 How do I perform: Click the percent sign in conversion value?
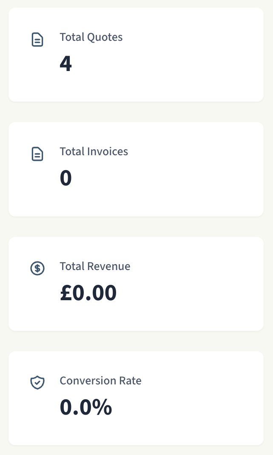coord(102,407)
